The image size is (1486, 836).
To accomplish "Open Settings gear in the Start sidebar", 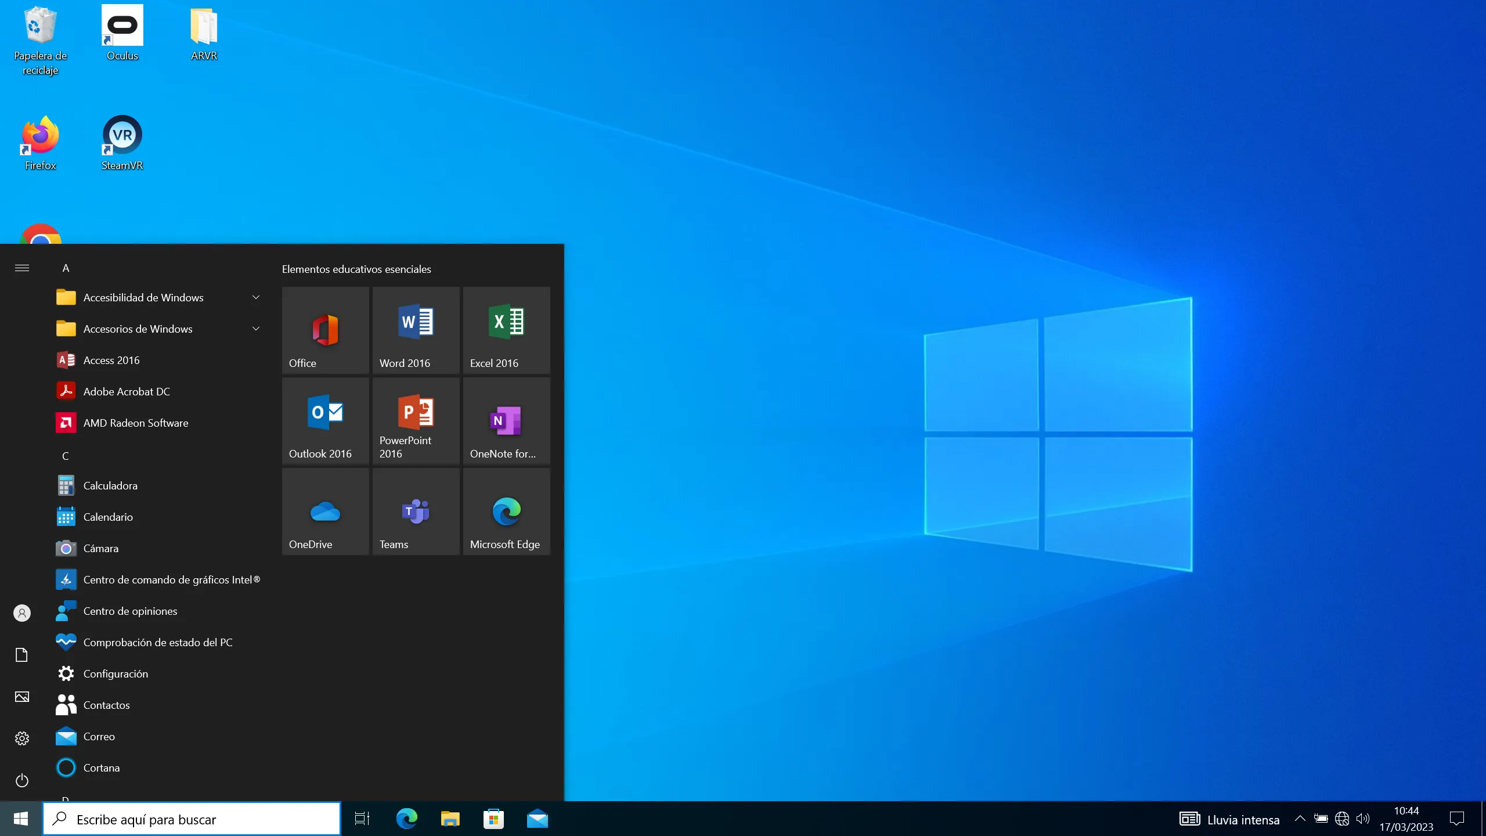I will 22,738.
